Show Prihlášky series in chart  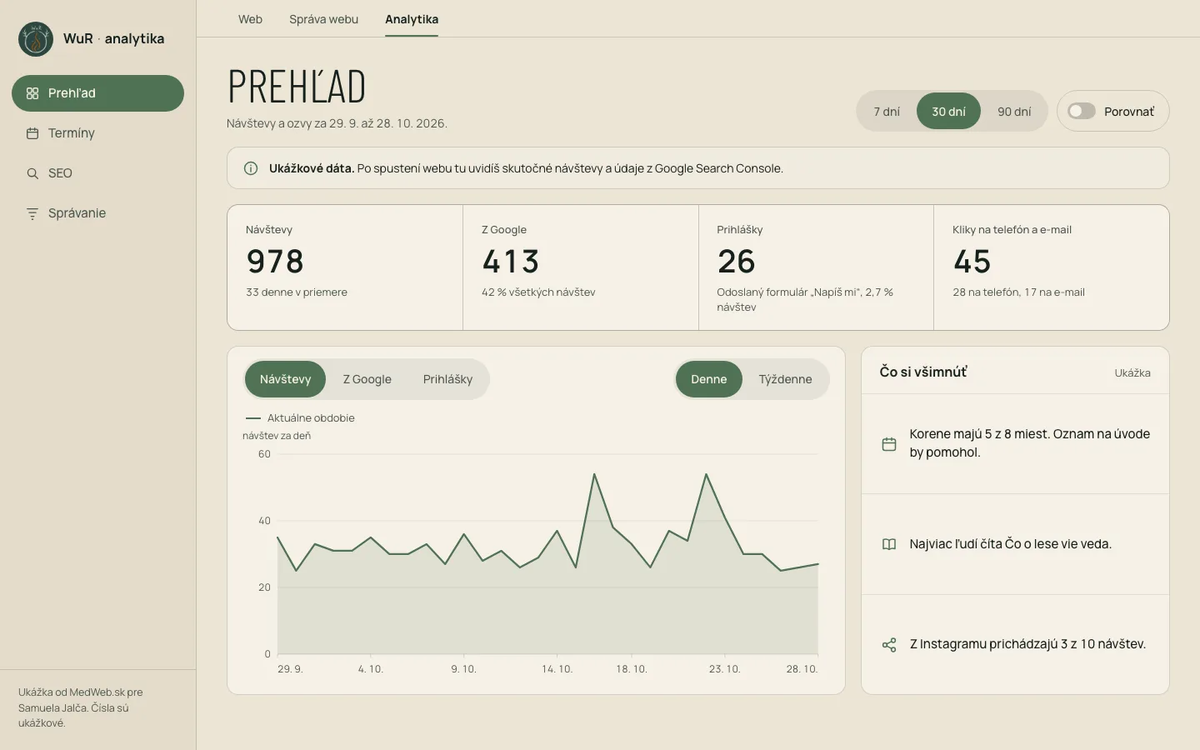click(x=447, y=379)
